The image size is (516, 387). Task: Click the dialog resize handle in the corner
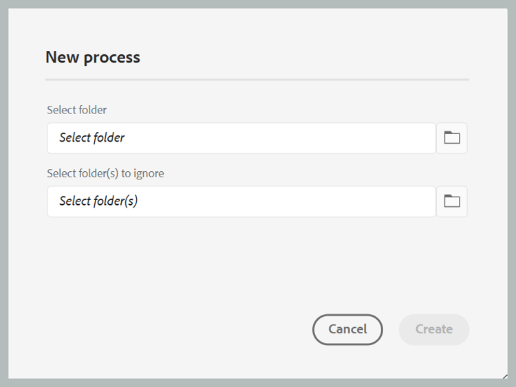click(x=505, y=376)
